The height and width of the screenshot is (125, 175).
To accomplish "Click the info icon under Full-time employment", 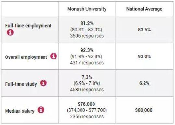I will (10, 32).
